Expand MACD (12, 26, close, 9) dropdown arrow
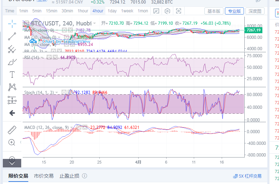Image resolution: width=279 pixels, height=184 pixels. coord(71,127)
